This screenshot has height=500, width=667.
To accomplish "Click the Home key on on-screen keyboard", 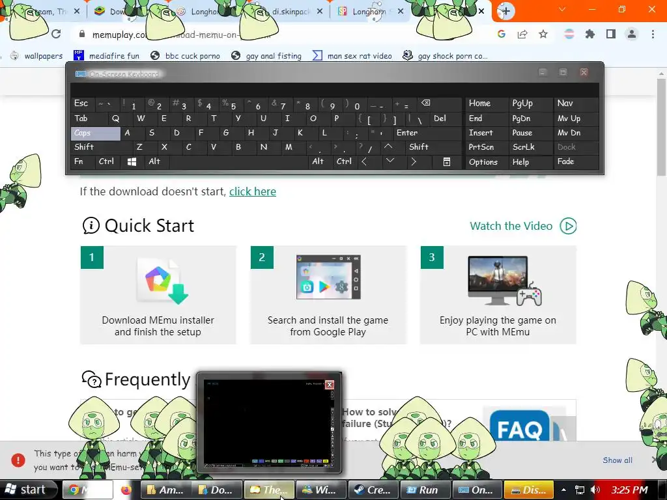I will pos(487,104).
